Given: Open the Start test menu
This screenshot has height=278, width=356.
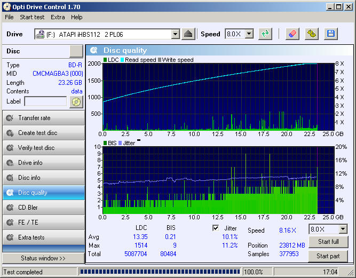Looking at the screenshot, I should click(x=32, y=17).
